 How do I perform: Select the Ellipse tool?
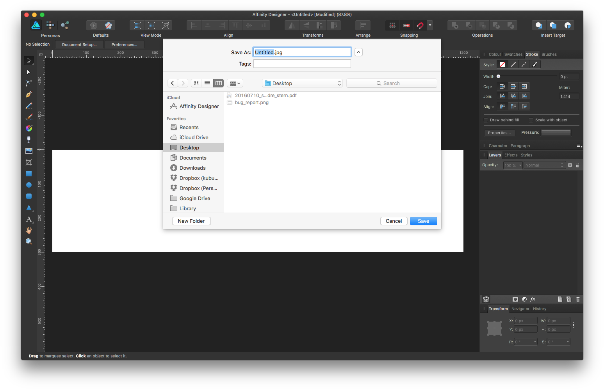(29, 185)
